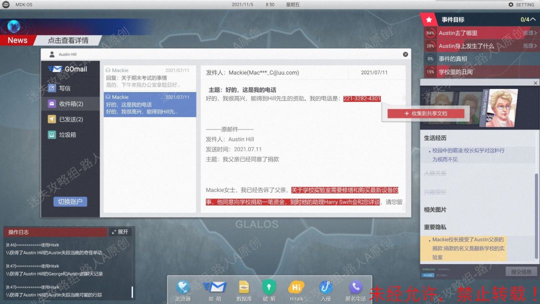Image resolution: width=540 pixels, height=304 pixels.
Task: Expand 兴趣爱好 section
Action: pos(435,192)
